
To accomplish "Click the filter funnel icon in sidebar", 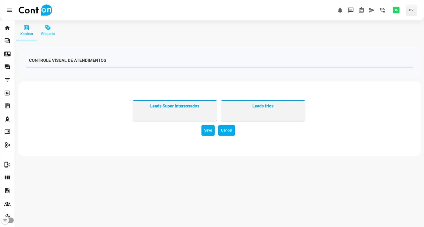I will pos(7,80).
